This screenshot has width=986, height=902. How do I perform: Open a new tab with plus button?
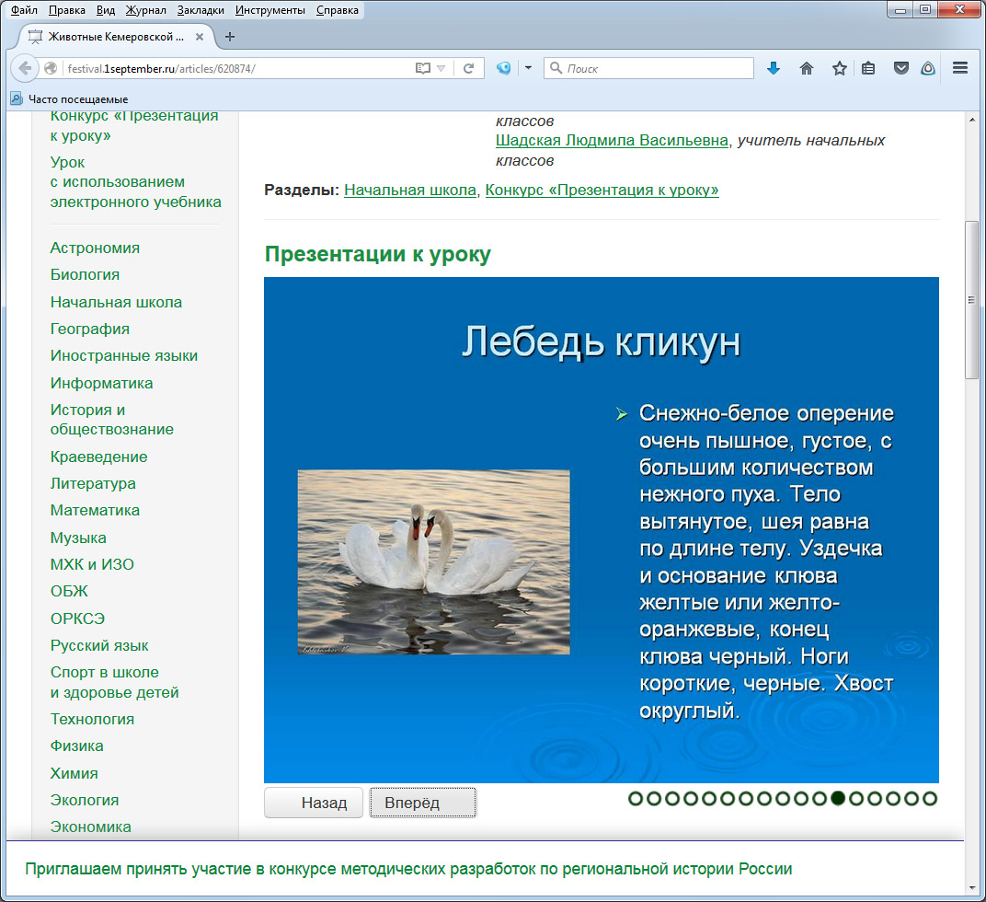(x=230, y=37)
